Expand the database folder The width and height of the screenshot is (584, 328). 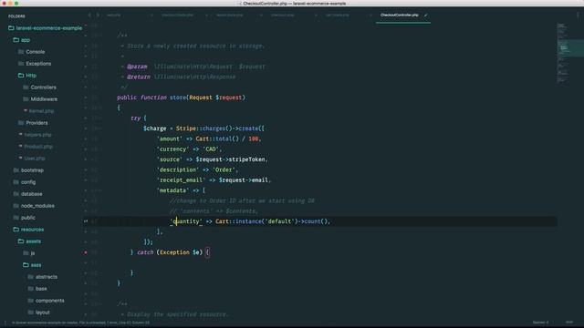(x=27, y=194)
